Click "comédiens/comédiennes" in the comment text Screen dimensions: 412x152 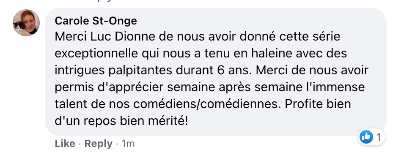tap(206, 104)
